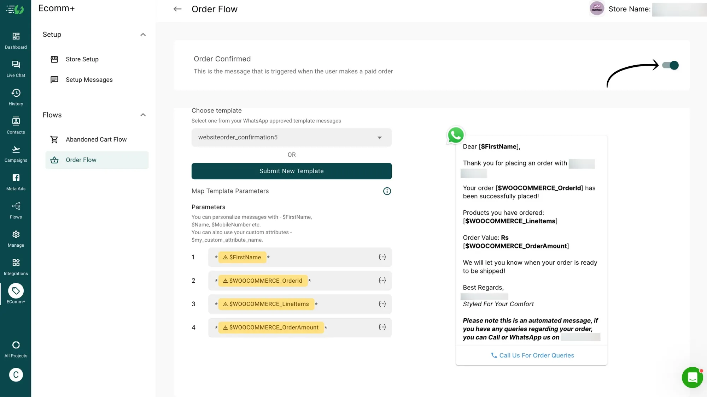Open Setup Messages
The width and height of the screenshot is (707, 397).
tap(89, 79)
